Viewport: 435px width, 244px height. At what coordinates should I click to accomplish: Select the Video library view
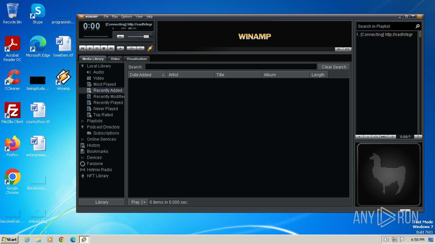[99, 78]
